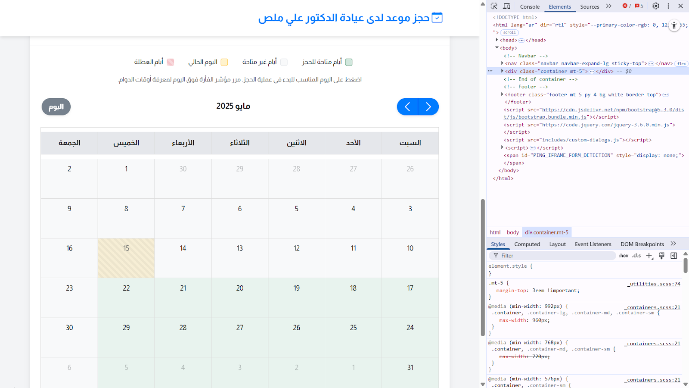Viewport: 689px width, 388px height.
Task: Open DevTools settings gear
Action: click(655, 6)
